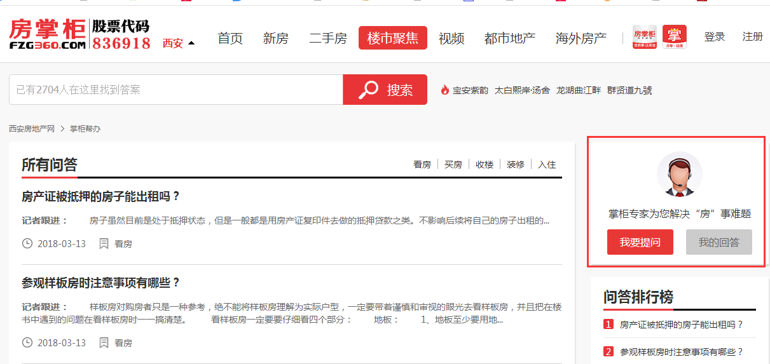
Task: Filter questions by 装修 category
Action: [515, 165]
